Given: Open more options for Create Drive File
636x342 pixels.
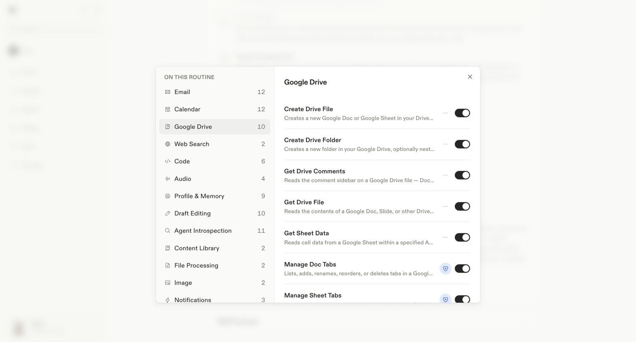Looking at the screenshot, I should (x=445, y=113).
